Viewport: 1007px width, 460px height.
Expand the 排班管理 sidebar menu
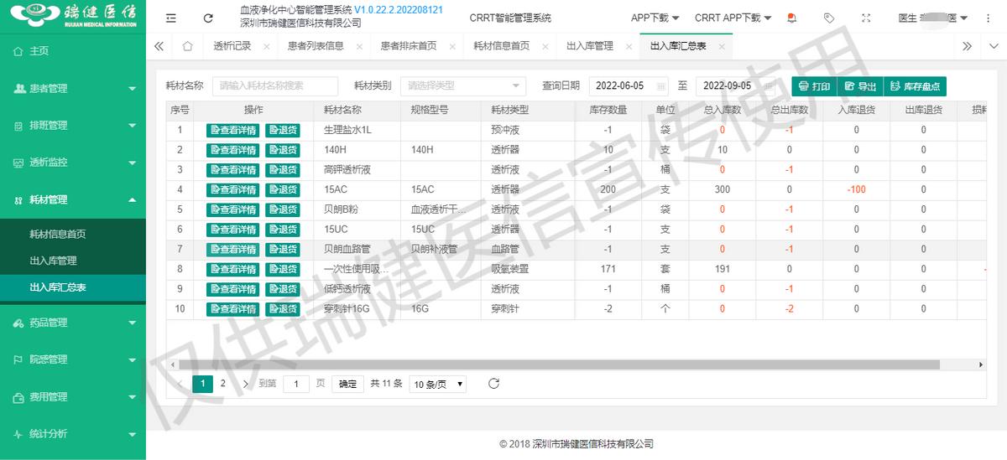(x=73, y=125)
